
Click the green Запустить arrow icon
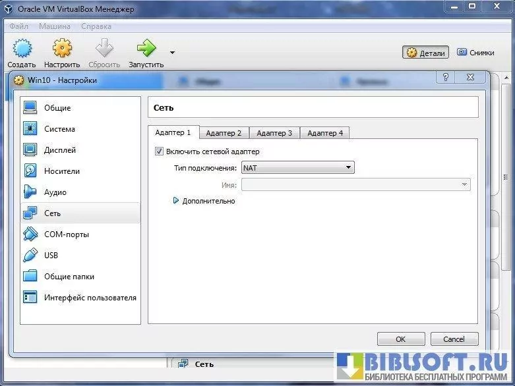146,49
